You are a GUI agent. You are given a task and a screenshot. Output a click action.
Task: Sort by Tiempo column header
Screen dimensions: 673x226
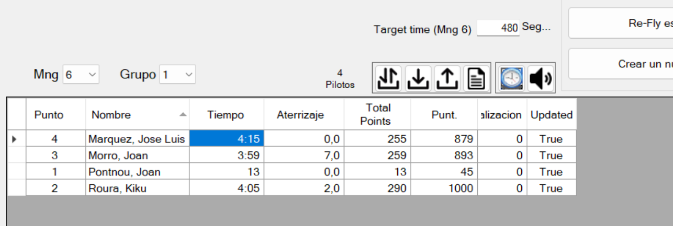(226, 115)
